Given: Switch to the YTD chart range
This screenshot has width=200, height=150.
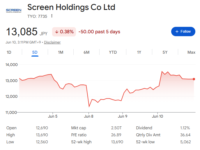Looking at the screenshot, I should click(x=113, y=52).
